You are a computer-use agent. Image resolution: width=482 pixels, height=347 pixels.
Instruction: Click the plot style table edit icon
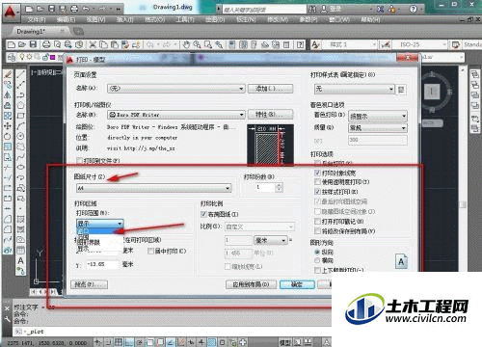click(x=401, y=89)
